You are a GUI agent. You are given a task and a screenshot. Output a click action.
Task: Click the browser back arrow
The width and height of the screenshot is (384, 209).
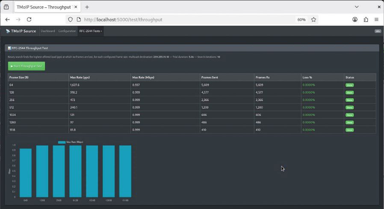click(x=7, y=20)
